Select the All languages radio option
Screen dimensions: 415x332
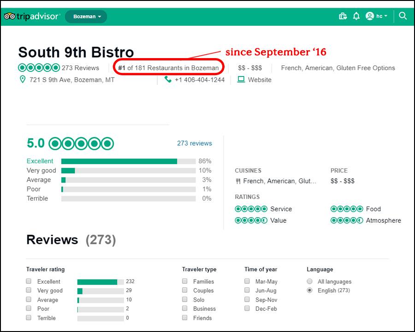[309, 281]
